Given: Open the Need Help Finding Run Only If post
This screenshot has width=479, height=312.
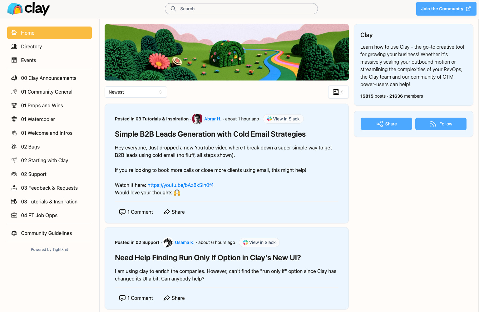Looking at the screenshot, I should (208, 258).
